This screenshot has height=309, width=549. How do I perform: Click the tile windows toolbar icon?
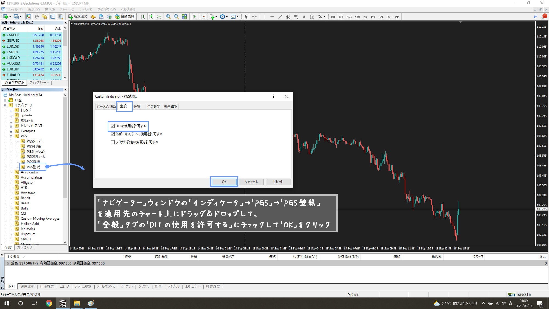coord(184,17)
